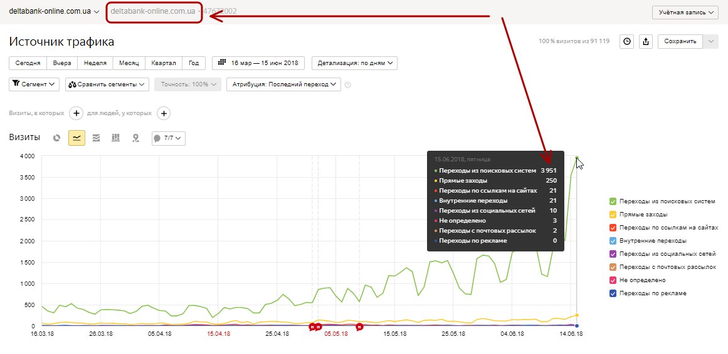728x354 pixels.
Task: Click the attribution help question icon
Action: 348,85
